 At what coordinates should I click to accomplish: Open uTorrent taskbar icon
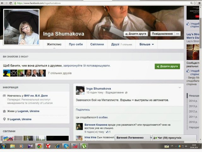(x=84, y=146)
